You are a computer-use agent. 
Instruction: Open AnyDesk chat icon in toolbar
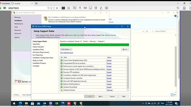tap(75, 8)
